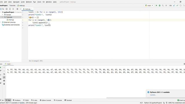Open the R Console tool window
The image size is (185, 104).
(x=58, y=100)
